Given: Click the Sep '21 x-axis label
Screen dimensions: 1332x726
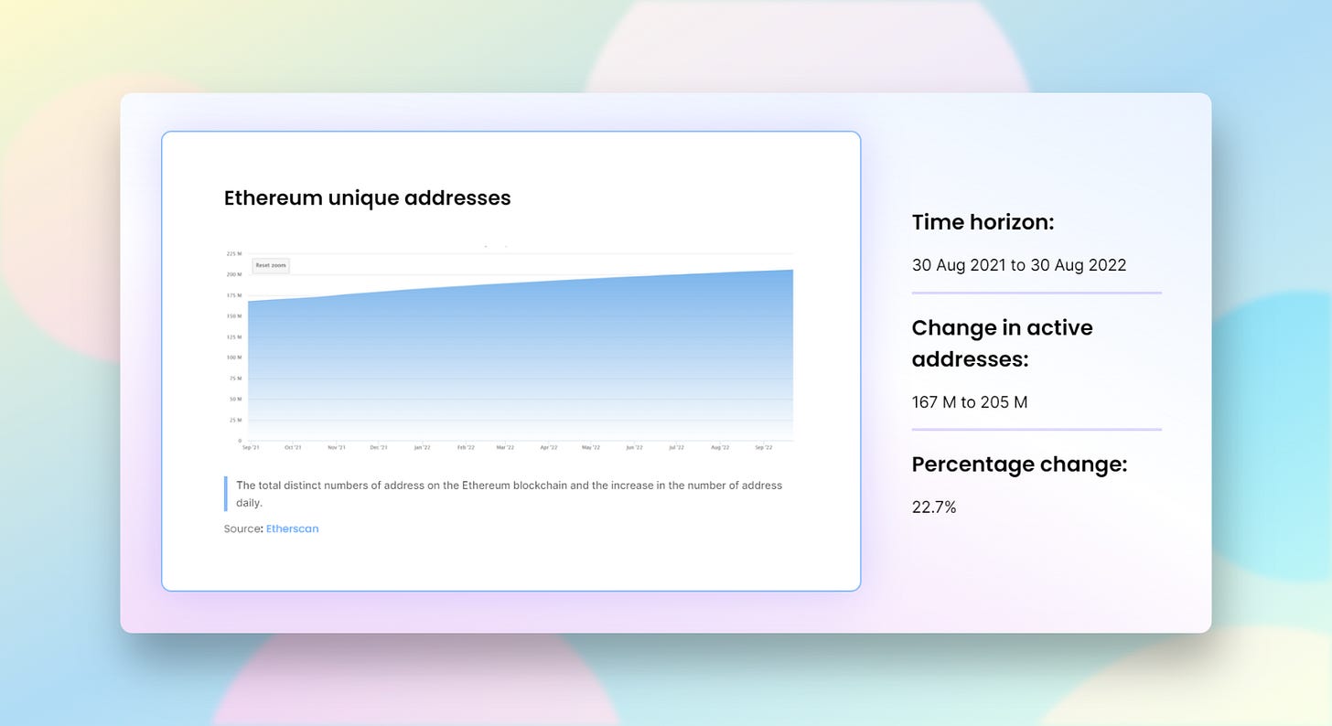Looking at the screenshot, I should 250,448.
